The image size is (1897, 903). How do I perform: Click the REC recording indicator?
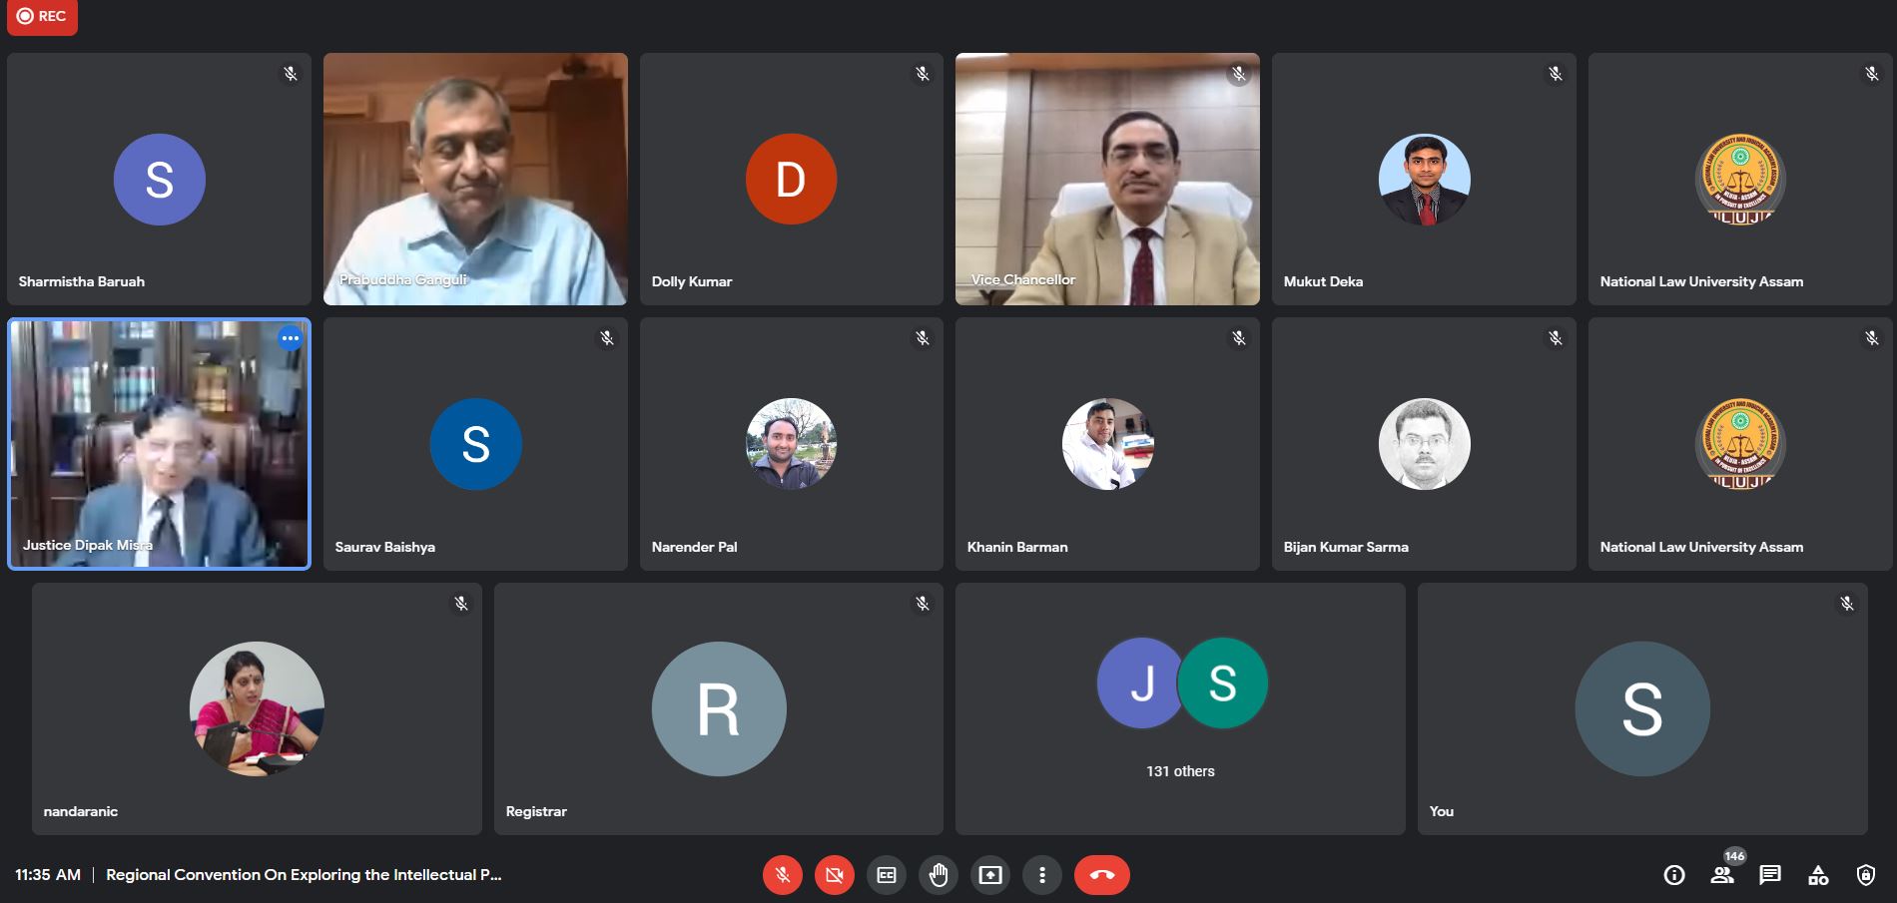[42, 17]
